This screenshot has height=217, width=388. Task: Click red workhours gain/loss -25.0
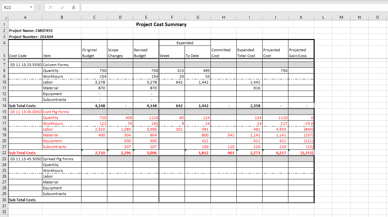pyautogui.click(x=301, y=123)
